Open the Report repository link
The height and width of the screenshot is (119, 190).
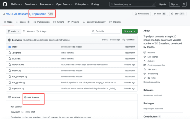pos(151,82)
